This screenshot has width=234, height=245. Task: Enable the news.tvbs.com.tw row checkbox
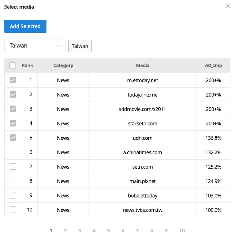[13, 210]
